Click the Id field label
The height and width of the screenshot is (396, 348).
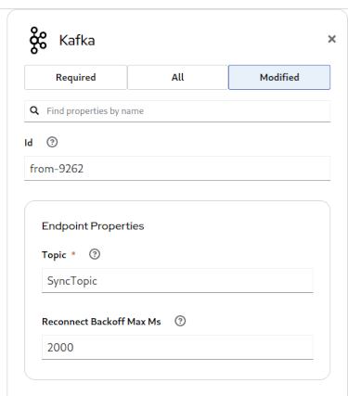(29, 143)
